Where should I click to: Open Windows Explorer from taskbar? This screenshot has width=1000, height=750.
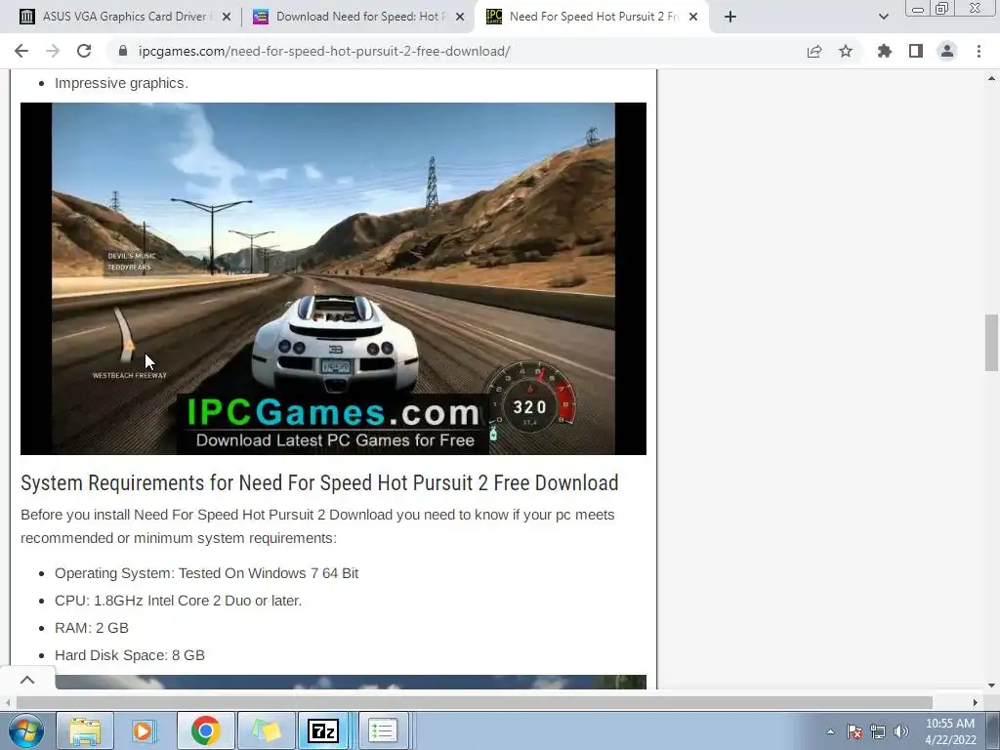85,730
